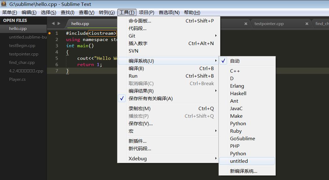The height and width of the screenshot is (180, 329).
Task: Select Ruby build system
Action: click(247, 131)
